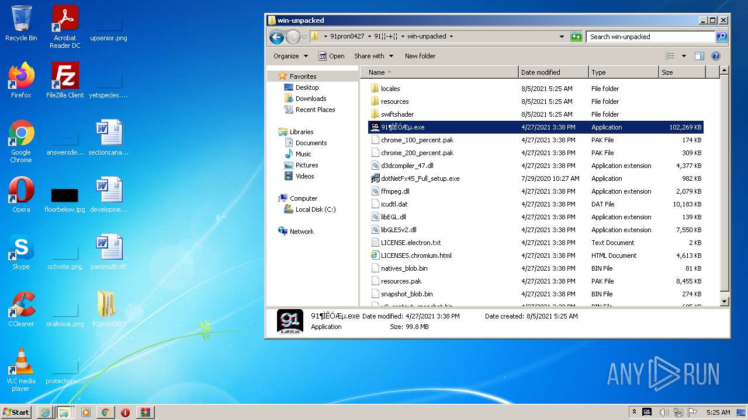Open CCleaner desktop shortcut

tap(21, 309)
